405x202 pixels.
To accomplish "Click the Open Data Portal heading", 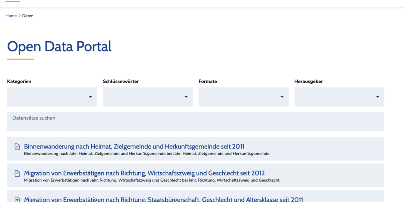I will [x=59, y=47].
